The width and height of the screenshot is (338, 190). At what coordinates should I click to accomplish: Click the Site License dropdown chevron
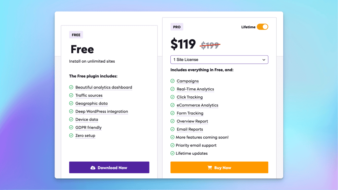(x=264, y=60)
